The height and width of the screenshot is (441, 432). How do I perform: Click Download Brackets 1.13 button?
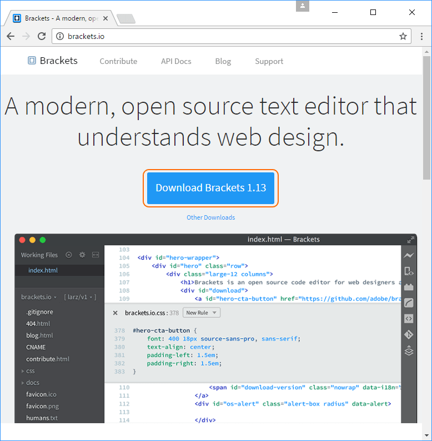point(210,188)
